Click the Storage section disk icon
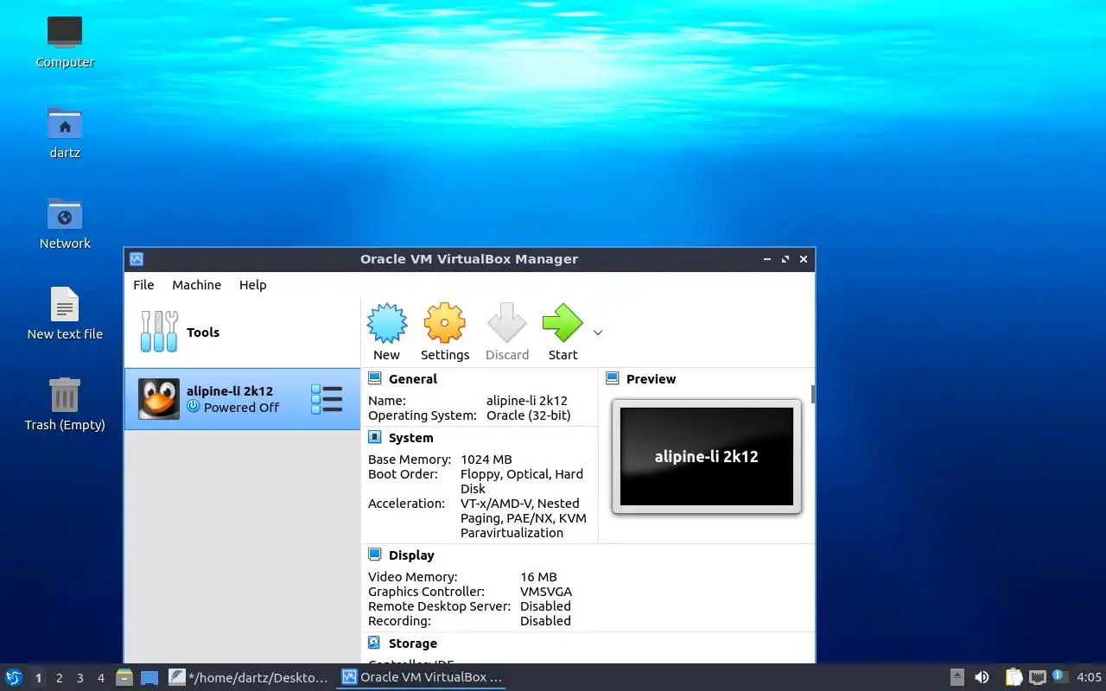Screen dimensions: 1106x691 click(x=374, y=643)
